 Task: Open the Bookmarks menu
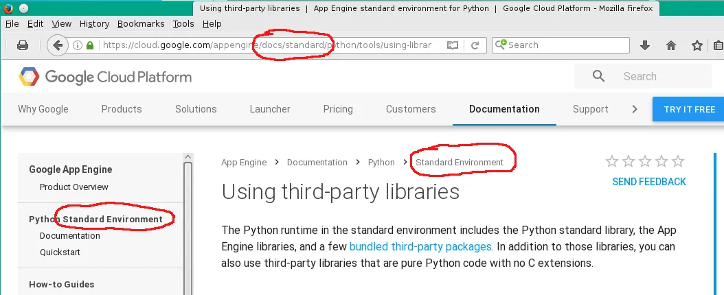coord(141,24)
